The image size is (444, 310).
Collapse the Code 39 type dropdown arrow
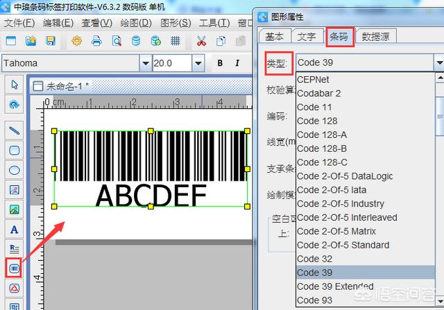pyautogui.click(x=439, y=62)
